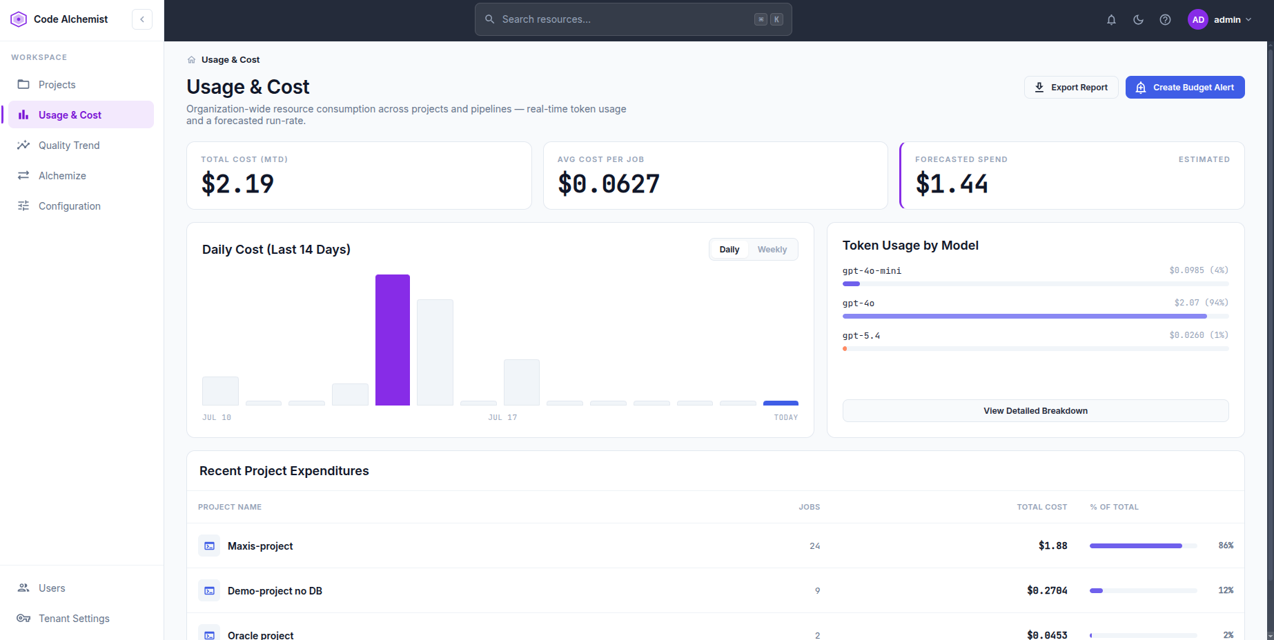Viewport: 1274px width, 640px height.
Task: Click the % OF TOTAL column header
Action: click(x=1114, y=507)
